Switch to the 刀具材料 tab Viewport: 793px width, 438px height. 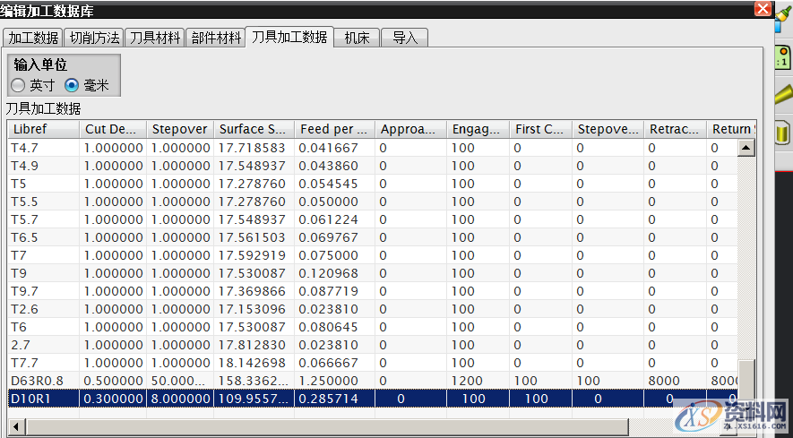(154, 38)
